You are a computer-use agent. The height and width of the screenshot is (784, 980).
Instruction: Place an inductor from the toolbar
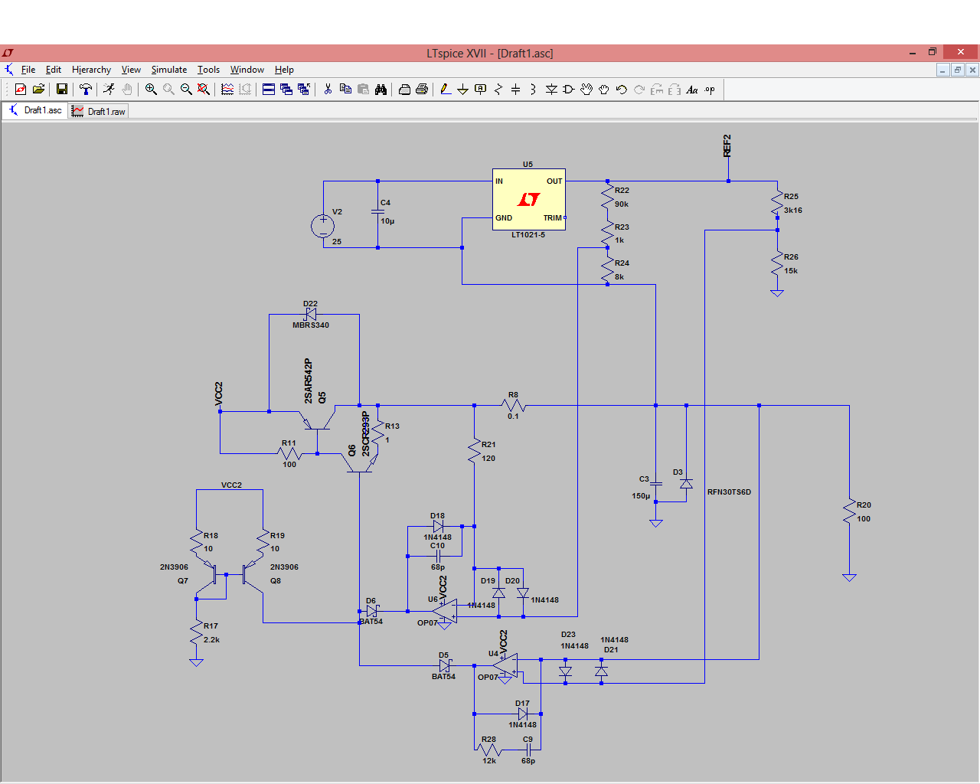pyautogui.click(x=534, y=90)
